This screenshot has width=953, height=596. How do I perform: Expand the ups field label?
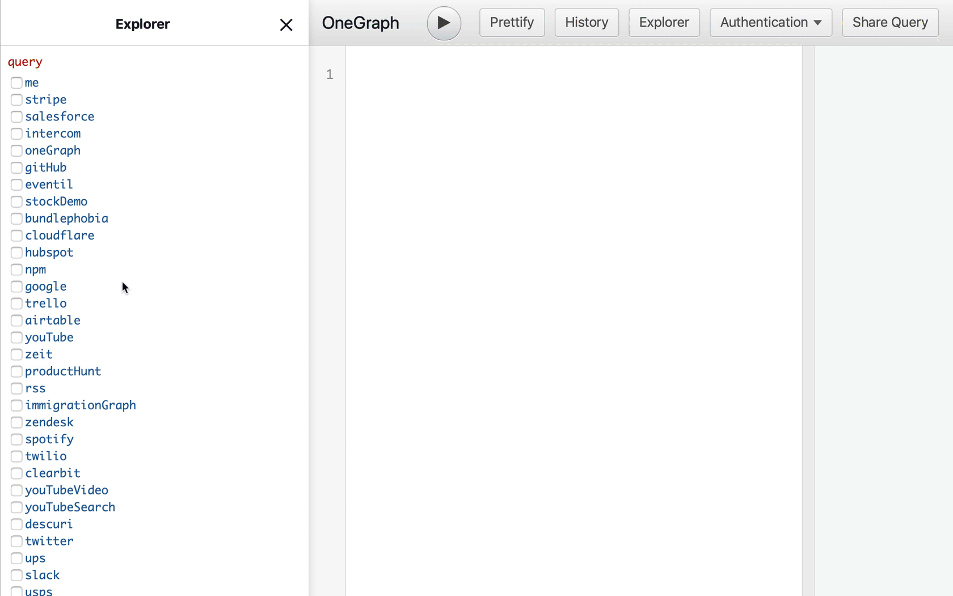click(35, 559)
